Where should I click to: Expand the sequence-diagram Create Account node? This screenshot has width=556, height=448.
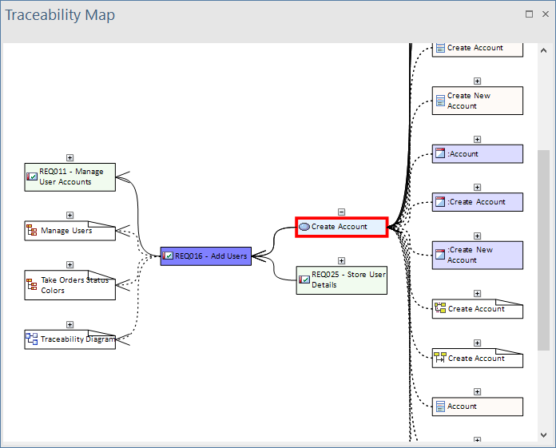477,343
